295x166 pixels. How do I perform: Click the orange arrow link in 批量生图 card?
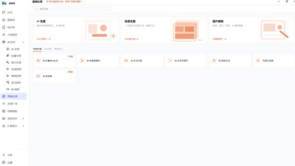[x=131, y=39]
